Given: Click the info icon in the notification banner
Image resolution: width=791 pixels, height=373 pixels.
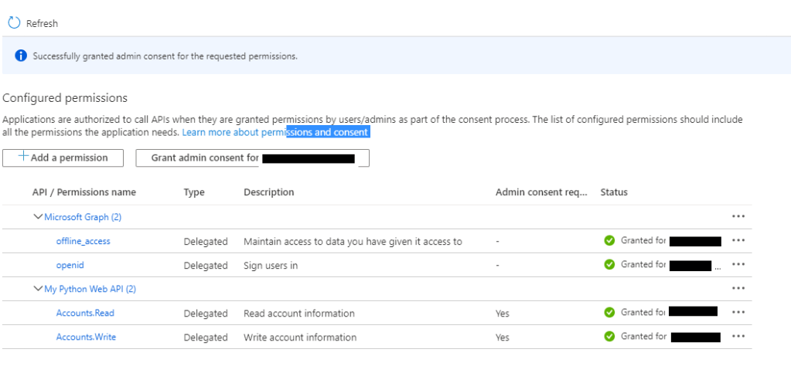Looking at the screenshot, I should [21, 56].
